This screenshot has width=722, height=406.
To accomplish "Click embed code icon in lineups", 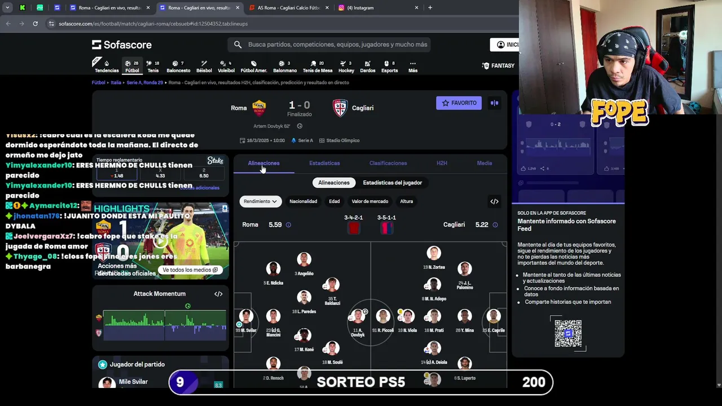I will click(x=494, y=201).
